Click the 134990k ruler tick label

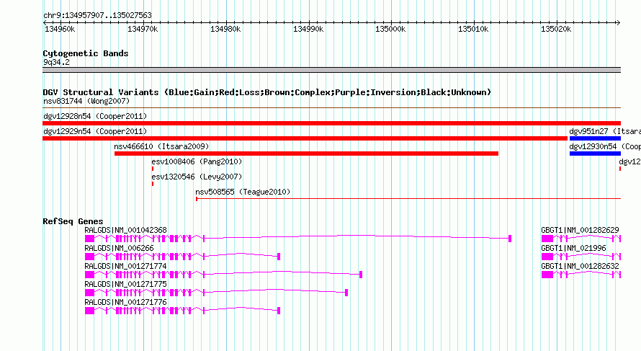(x=308, y=29)
